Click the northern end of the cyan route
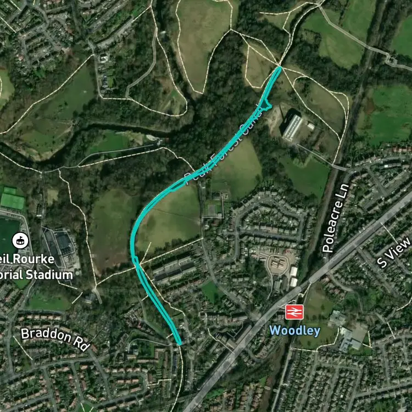This screenshot has height=412, width=412. click(x=279, y=68)
